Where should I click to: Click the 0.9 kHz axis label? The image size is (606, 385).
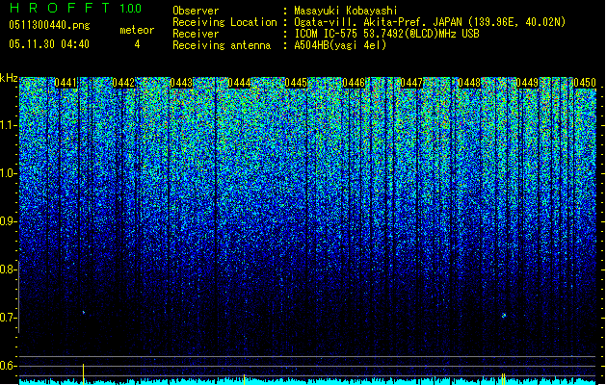[9, 221]
